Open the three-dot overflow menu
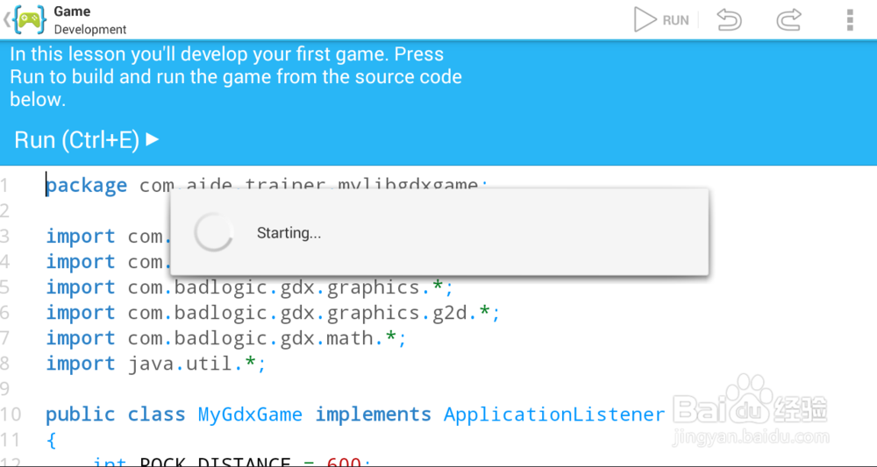Viewport: 877px width, 467px height. coord(850,19)
